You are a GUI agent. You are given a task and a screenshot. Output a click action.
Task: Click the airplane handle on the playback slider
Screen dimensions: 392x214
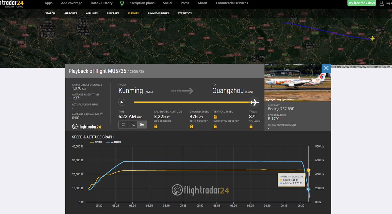(x=254, y=102)
